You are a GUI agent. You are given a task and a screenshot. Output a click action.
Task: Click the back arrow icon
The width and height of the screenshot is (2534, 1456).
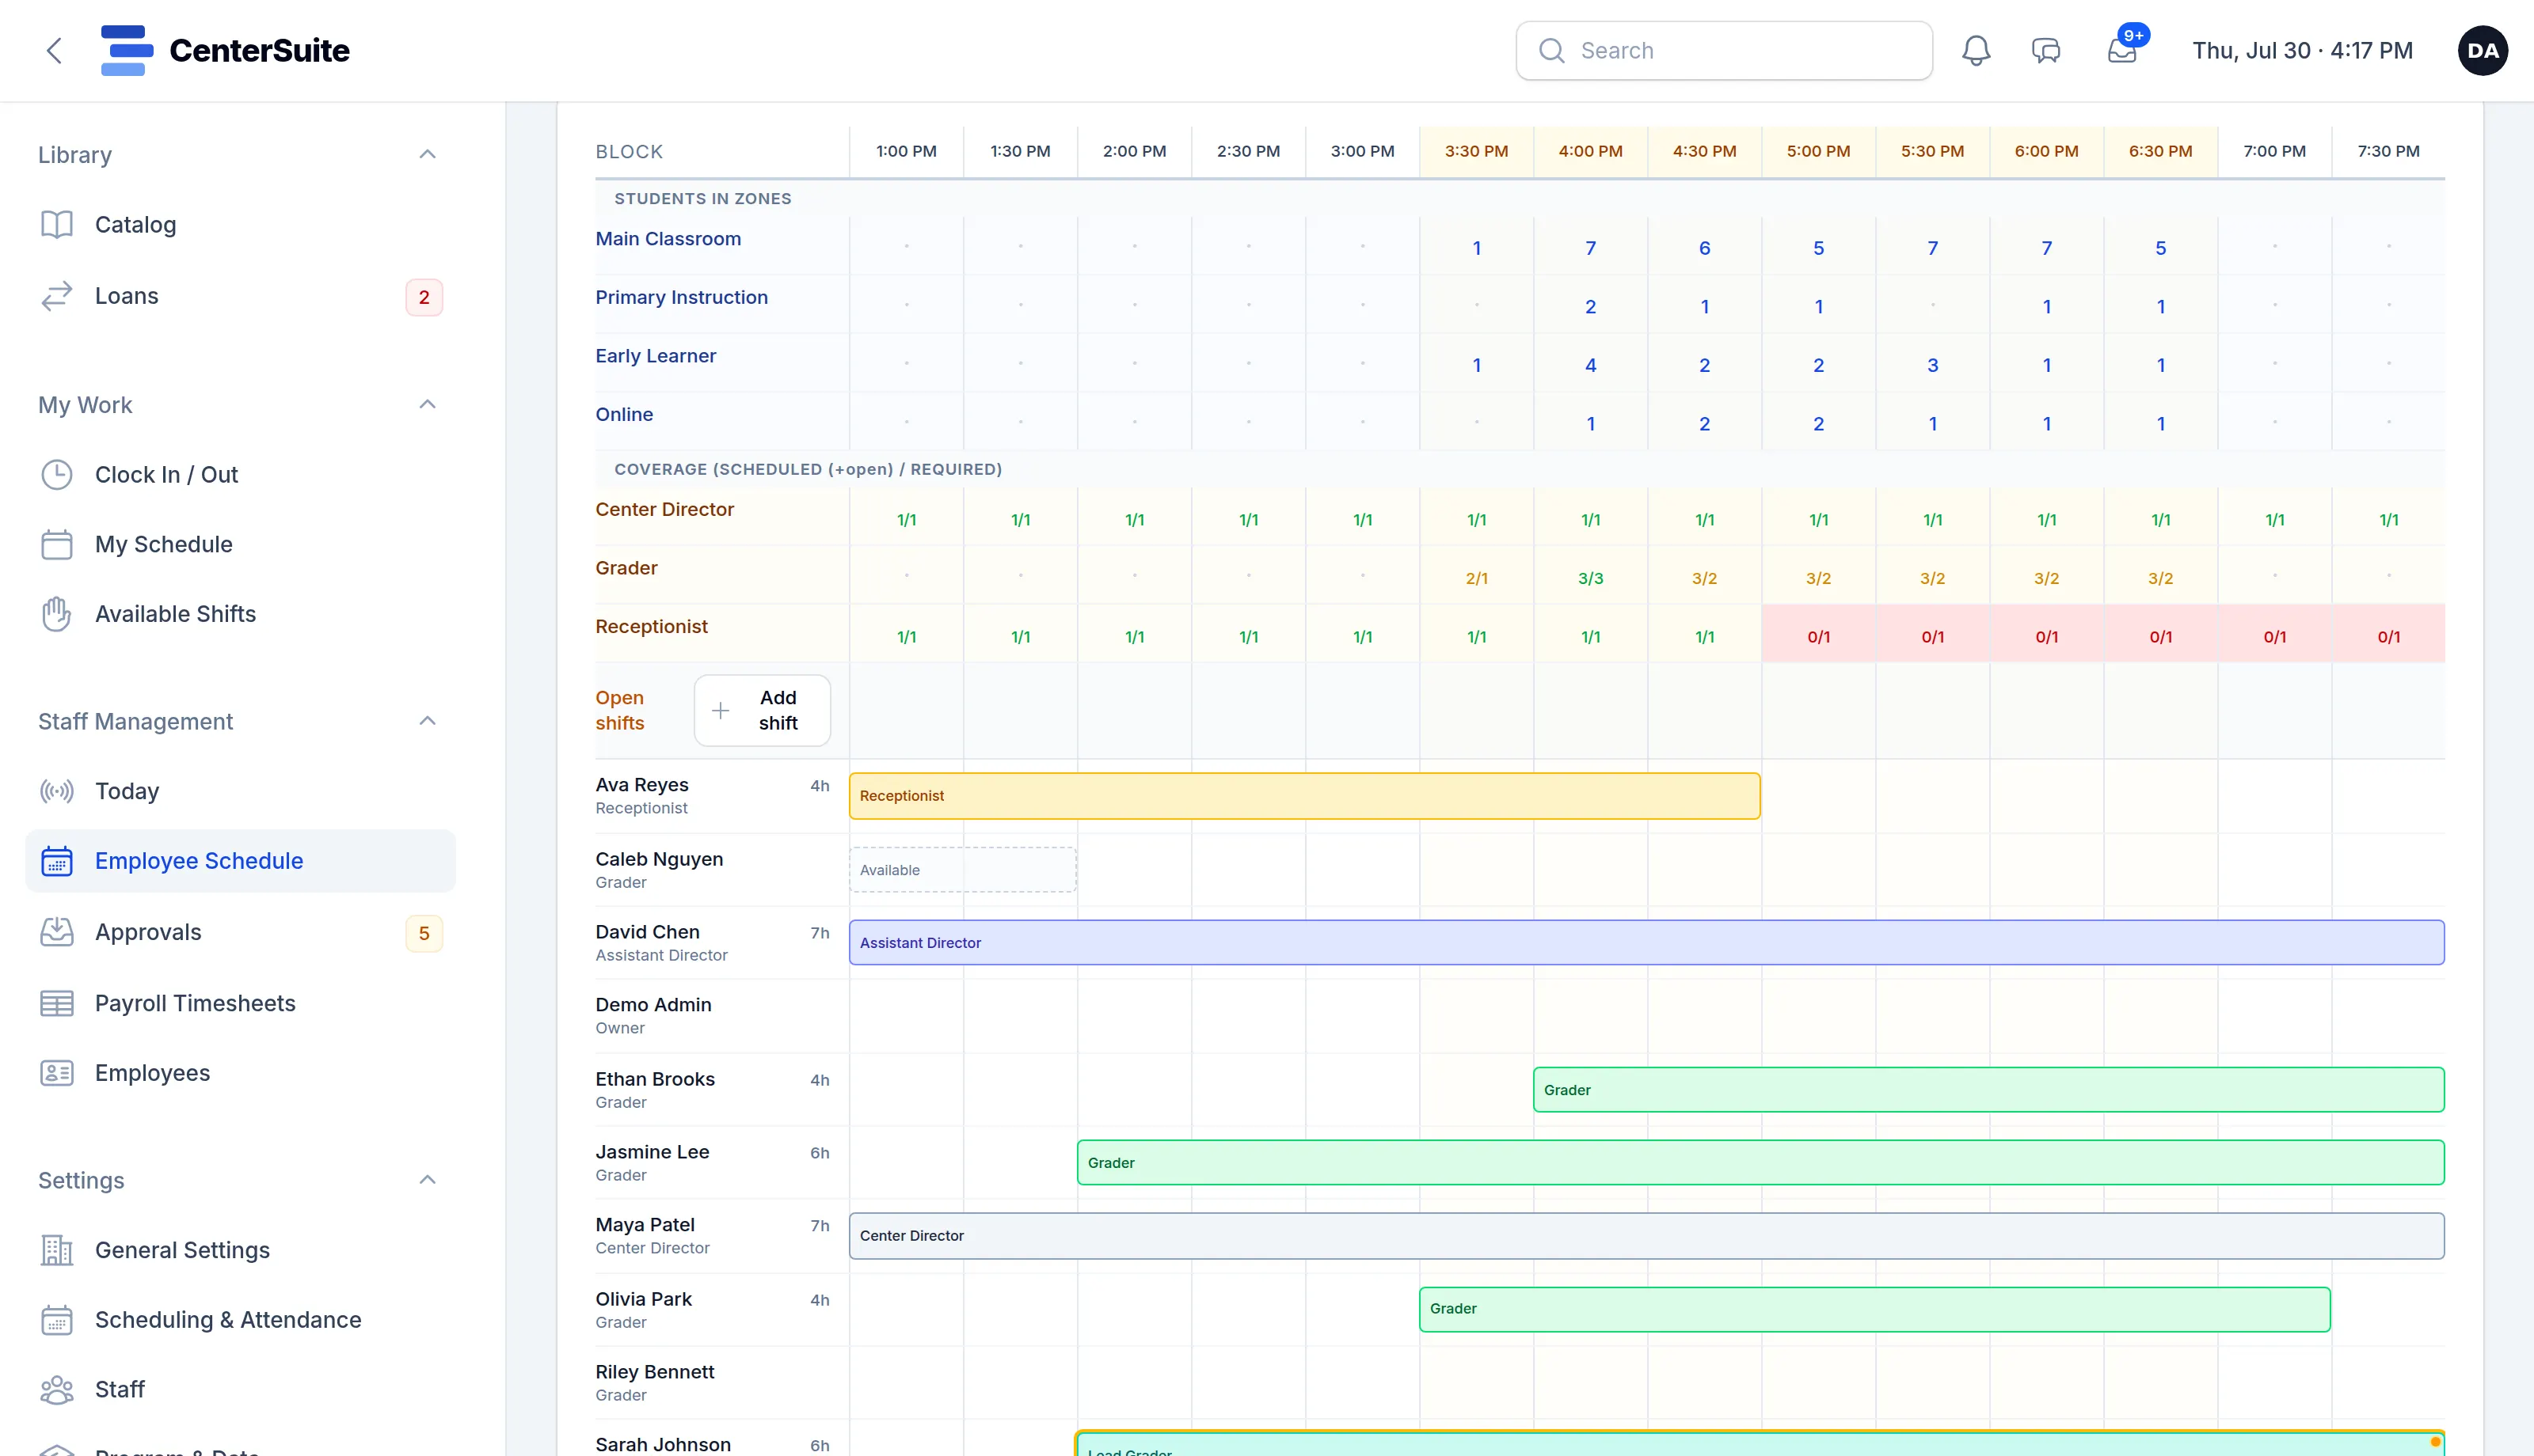[54, 51]
